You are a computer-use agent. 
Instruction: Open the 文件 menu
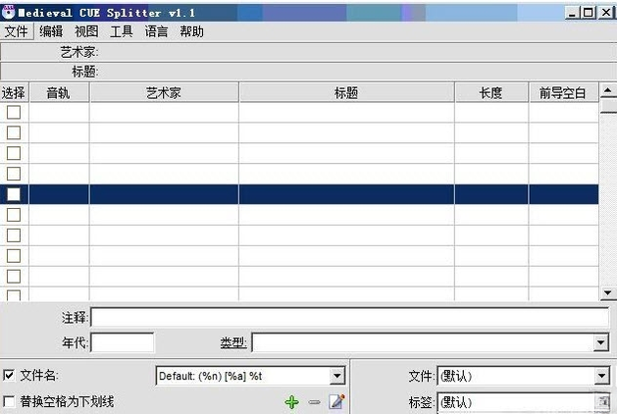click(16, 31)
